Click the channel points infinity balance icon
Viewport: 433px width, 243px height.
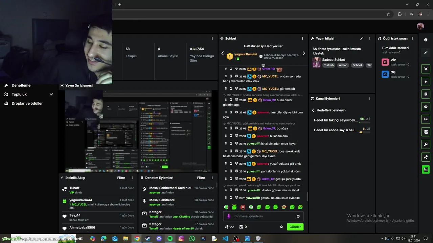(229, 227)
